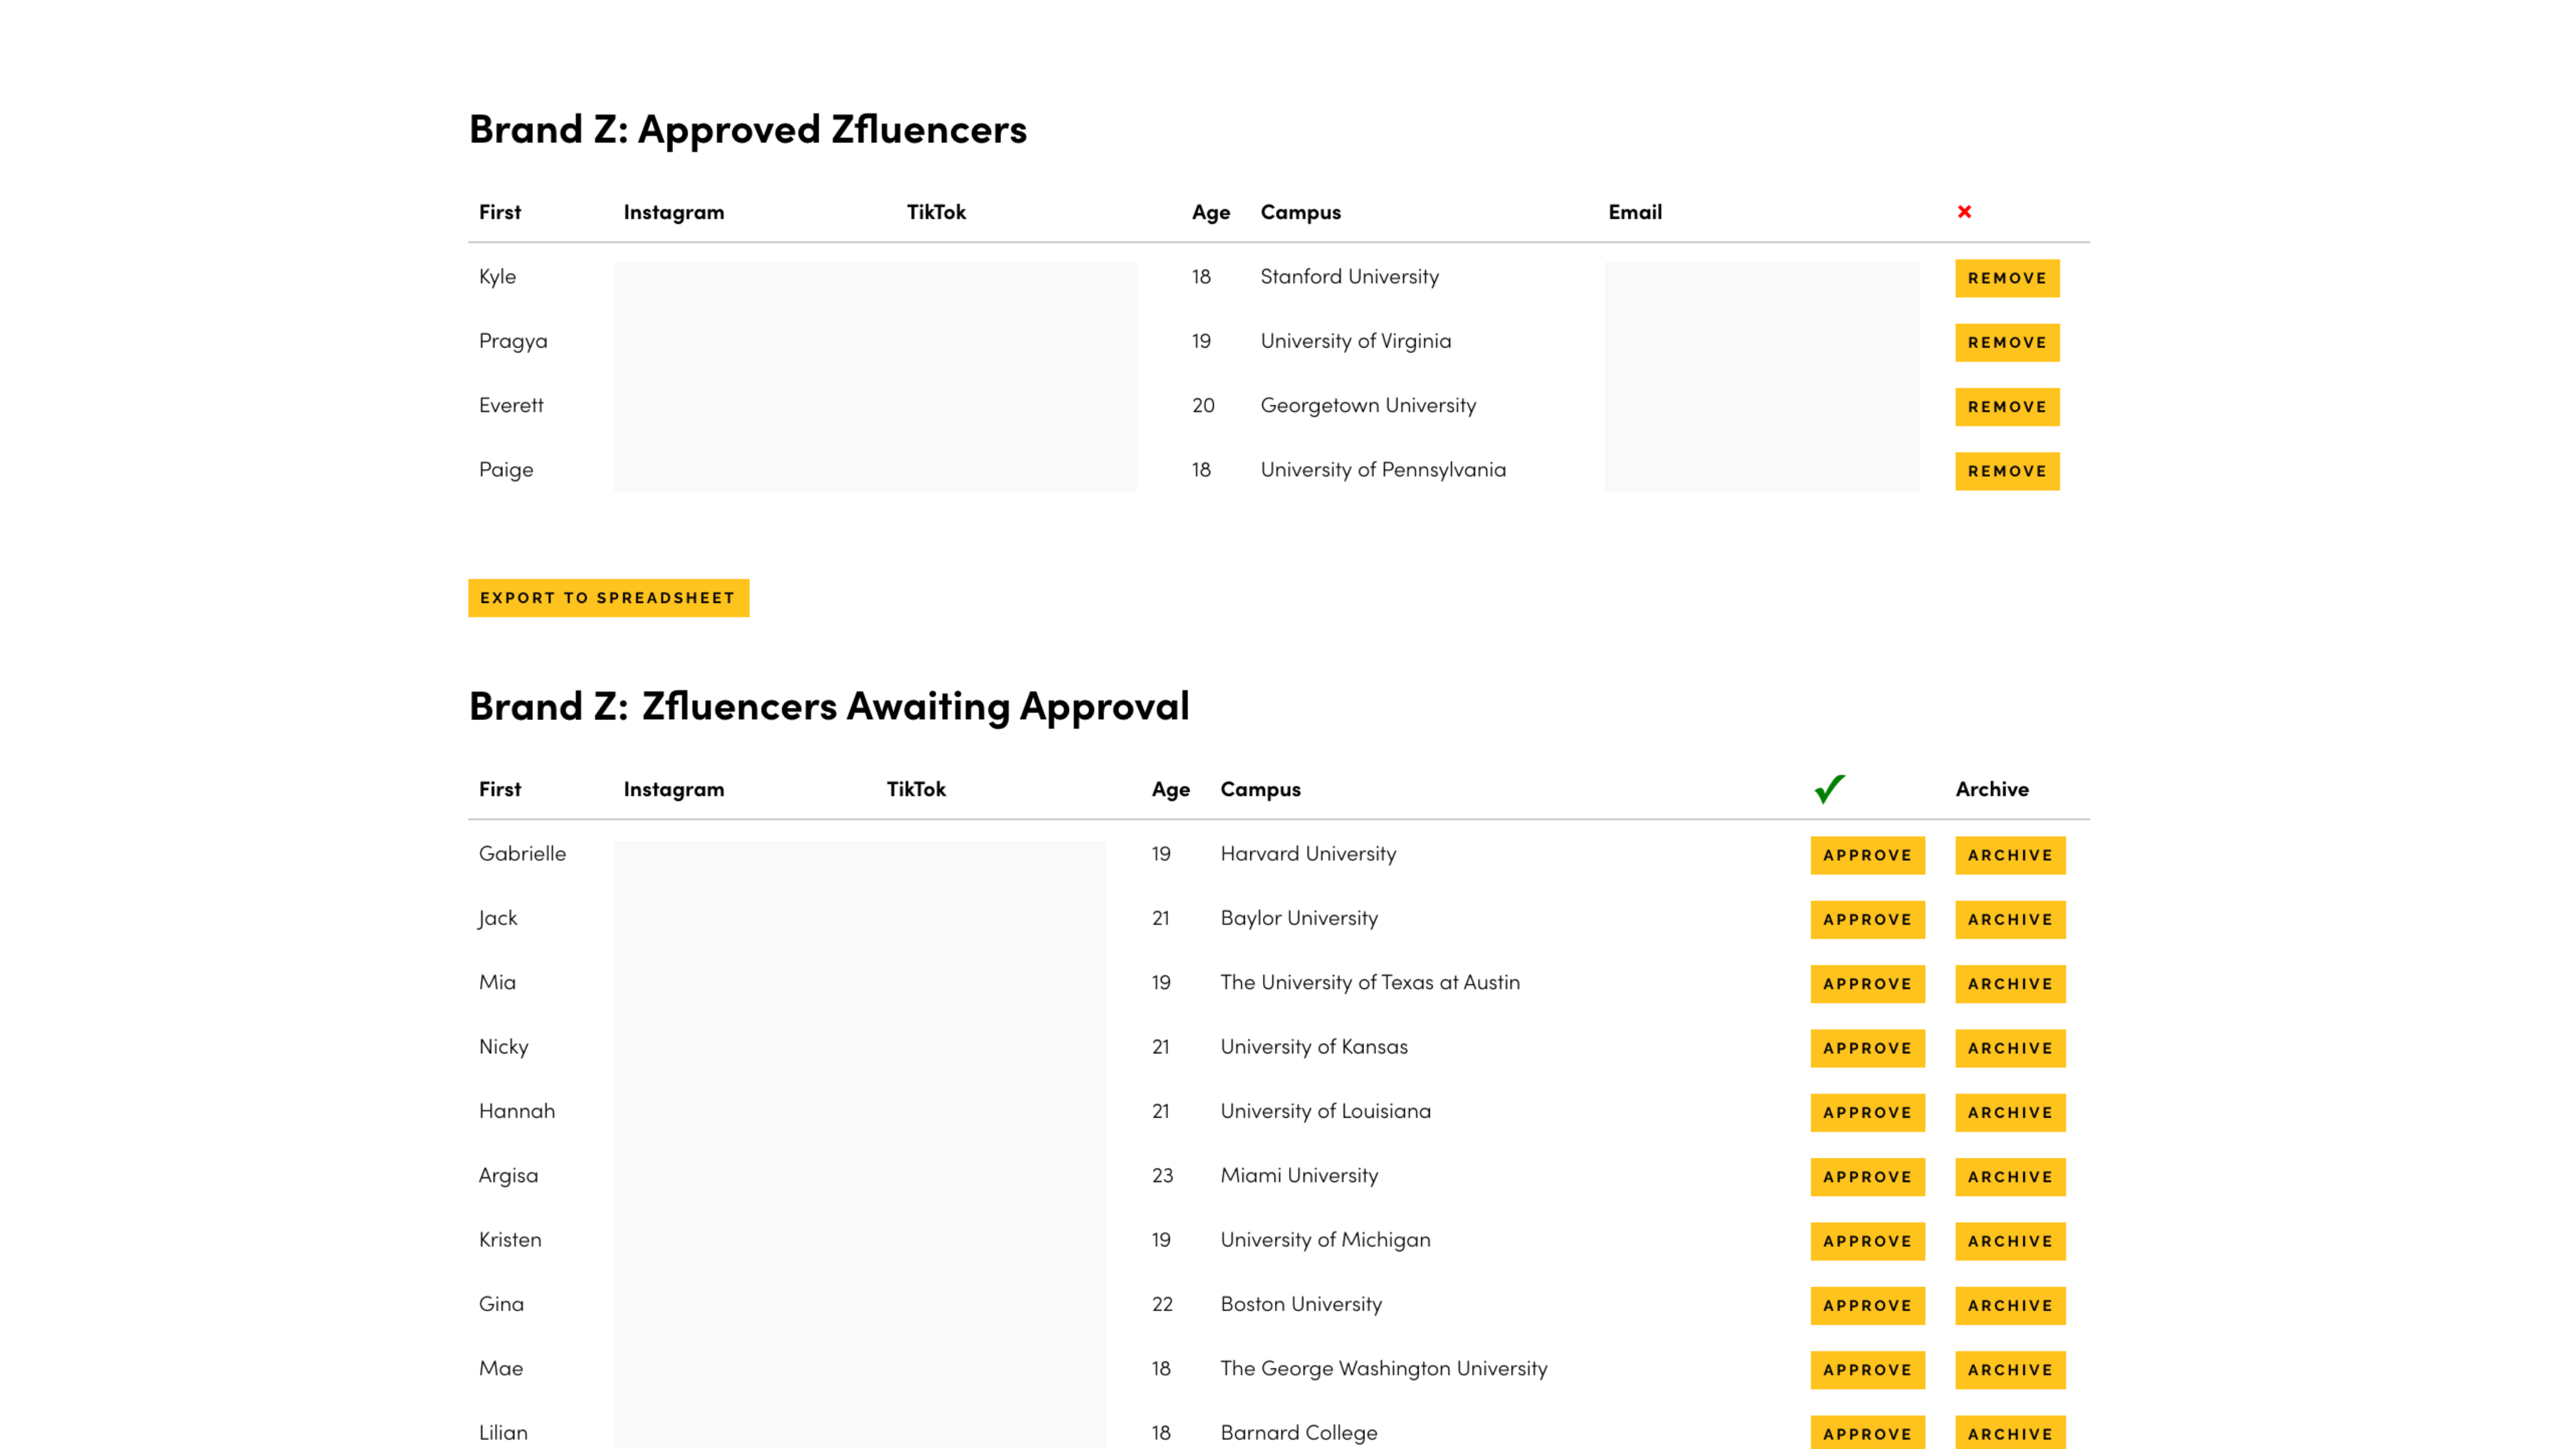Click 'University of Louisiana' campus cell
Image resolution: width=2576 pixels, height=1449 pixels.
[1325, 1111]
